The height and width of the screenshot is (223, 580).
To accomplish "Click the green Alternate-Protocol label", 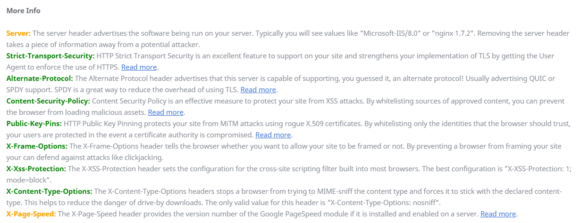I will (40, 78).
